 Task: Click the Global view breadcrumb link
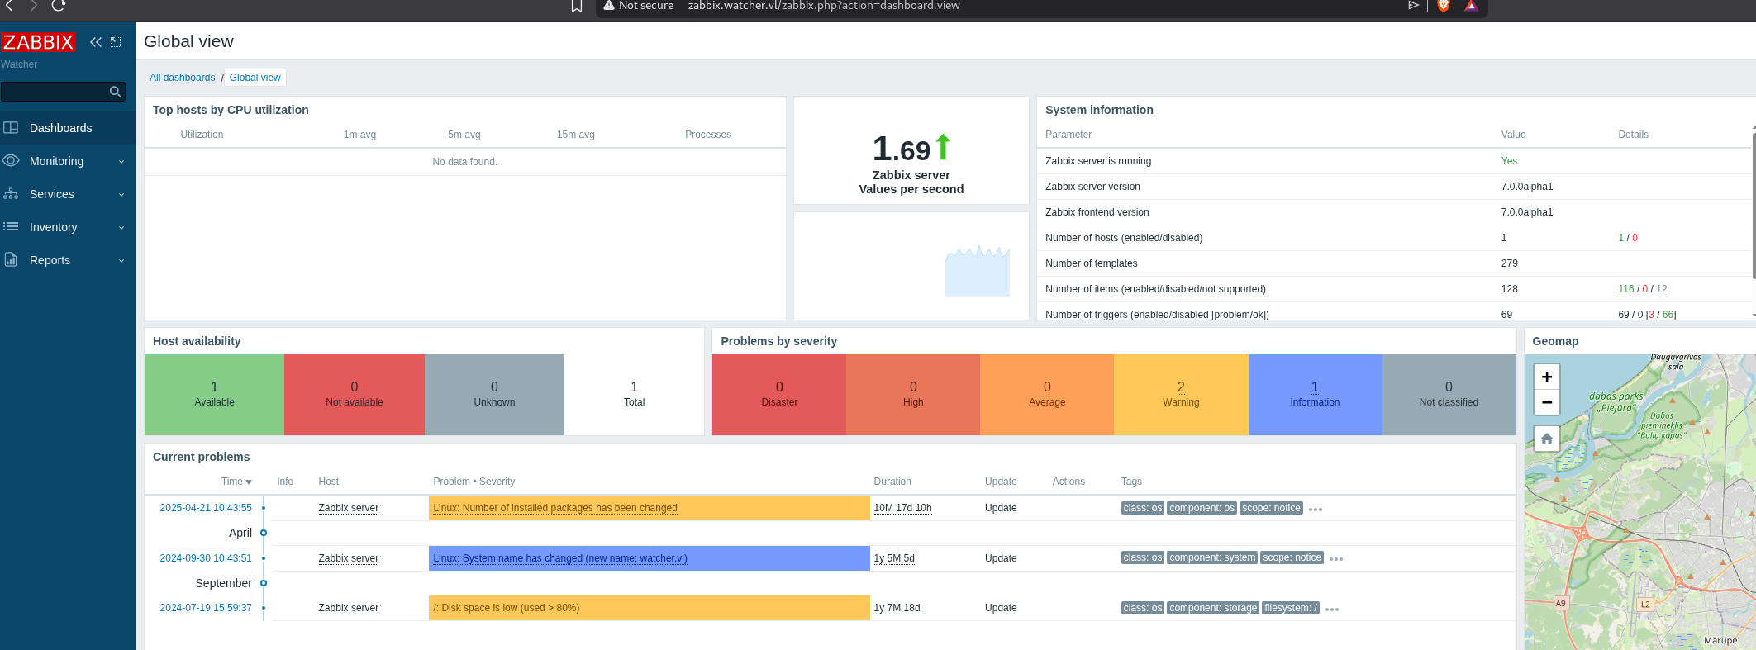click(255, 78)
